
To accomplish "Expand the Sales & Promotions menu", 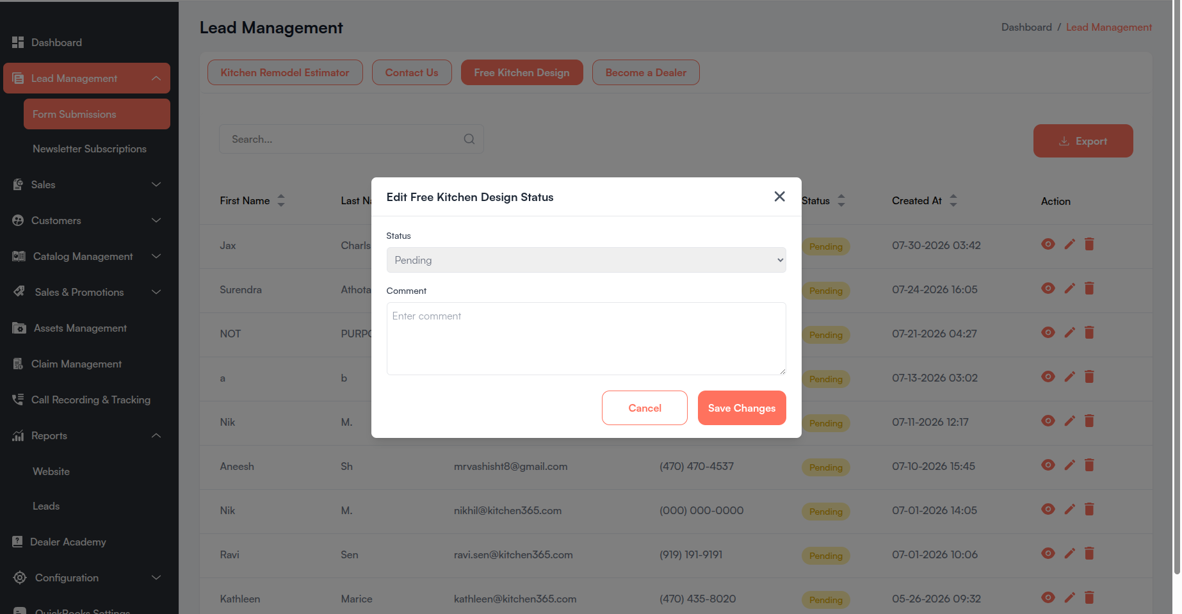I will [x=86, y=292].
